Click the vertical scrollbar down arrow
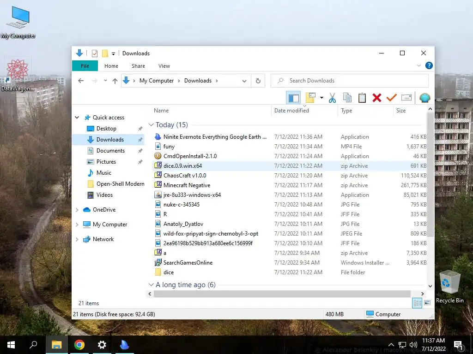The height and width of the screenshot is (354, 473). 430,286
